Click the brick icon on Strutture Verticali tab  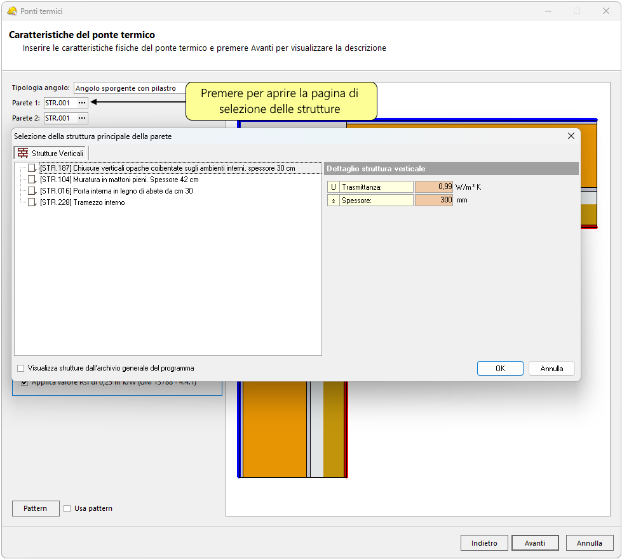click(x=23, y=153)
